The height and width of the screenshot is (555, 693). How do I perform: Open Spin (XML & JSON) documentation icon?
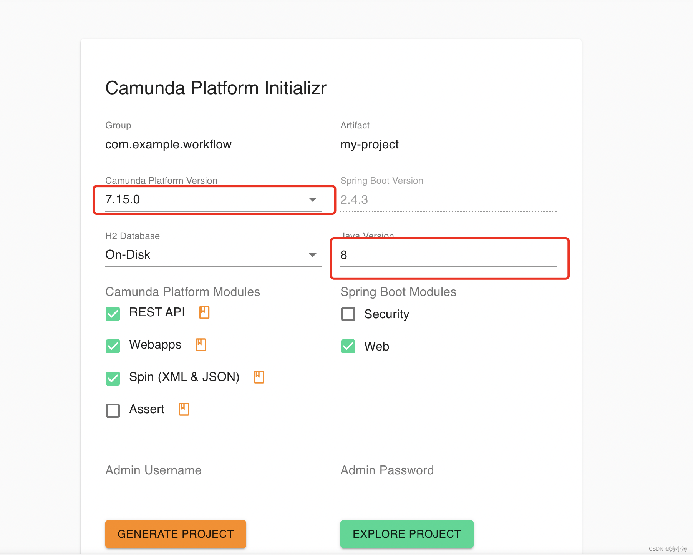click(x=259, y=377)
